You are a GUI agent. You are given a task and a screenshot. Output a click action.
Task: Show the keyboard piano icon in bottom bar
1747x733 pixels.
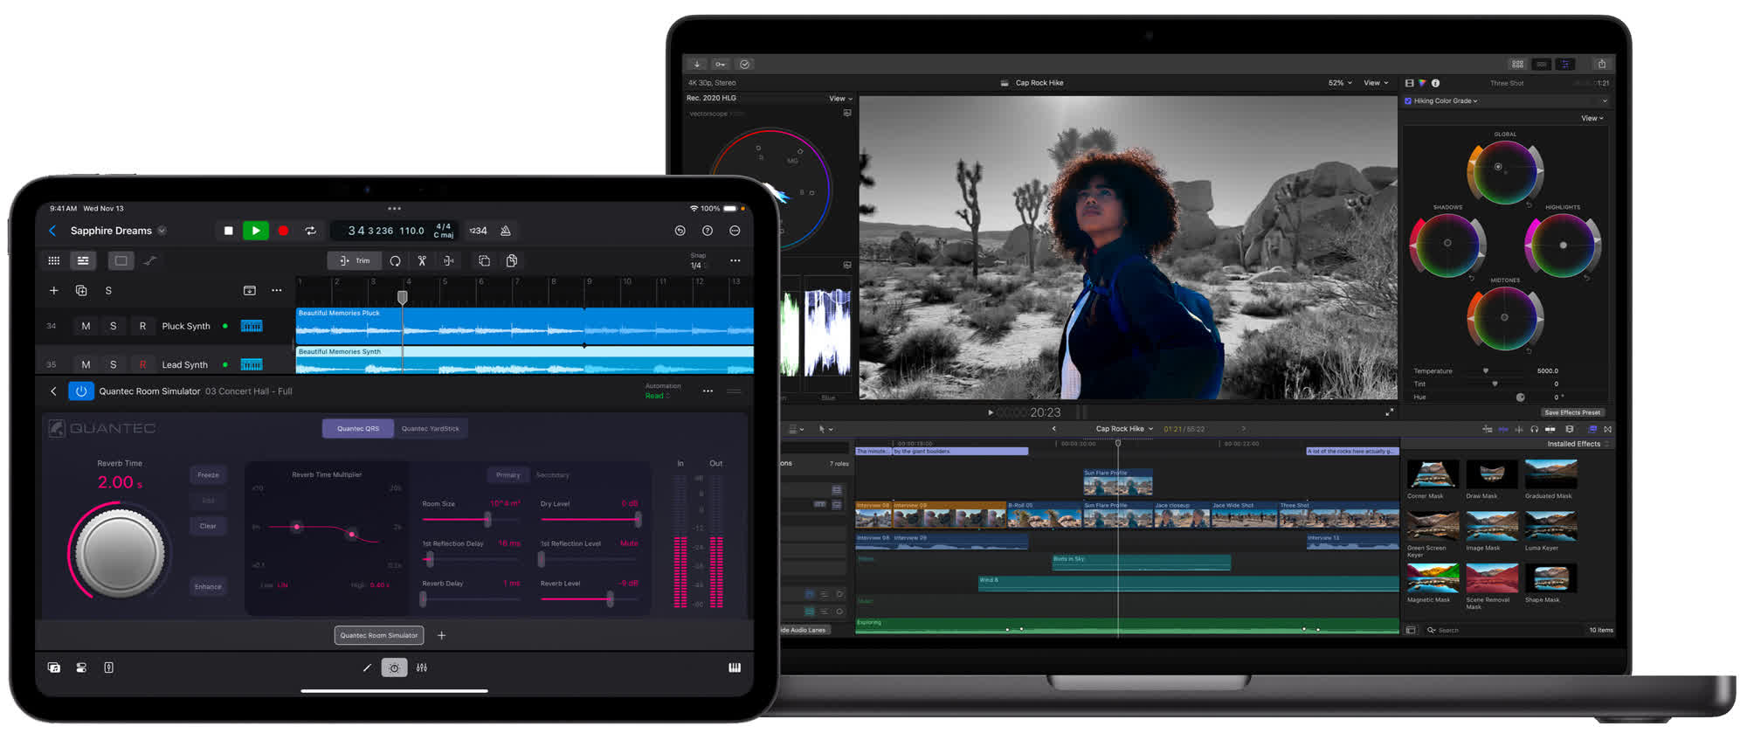click(735, 667)
